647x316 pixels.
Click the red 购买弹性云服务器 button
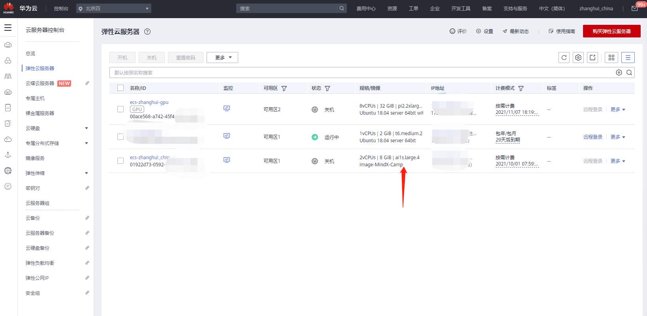pyautogui.click(x=612, y=31)
